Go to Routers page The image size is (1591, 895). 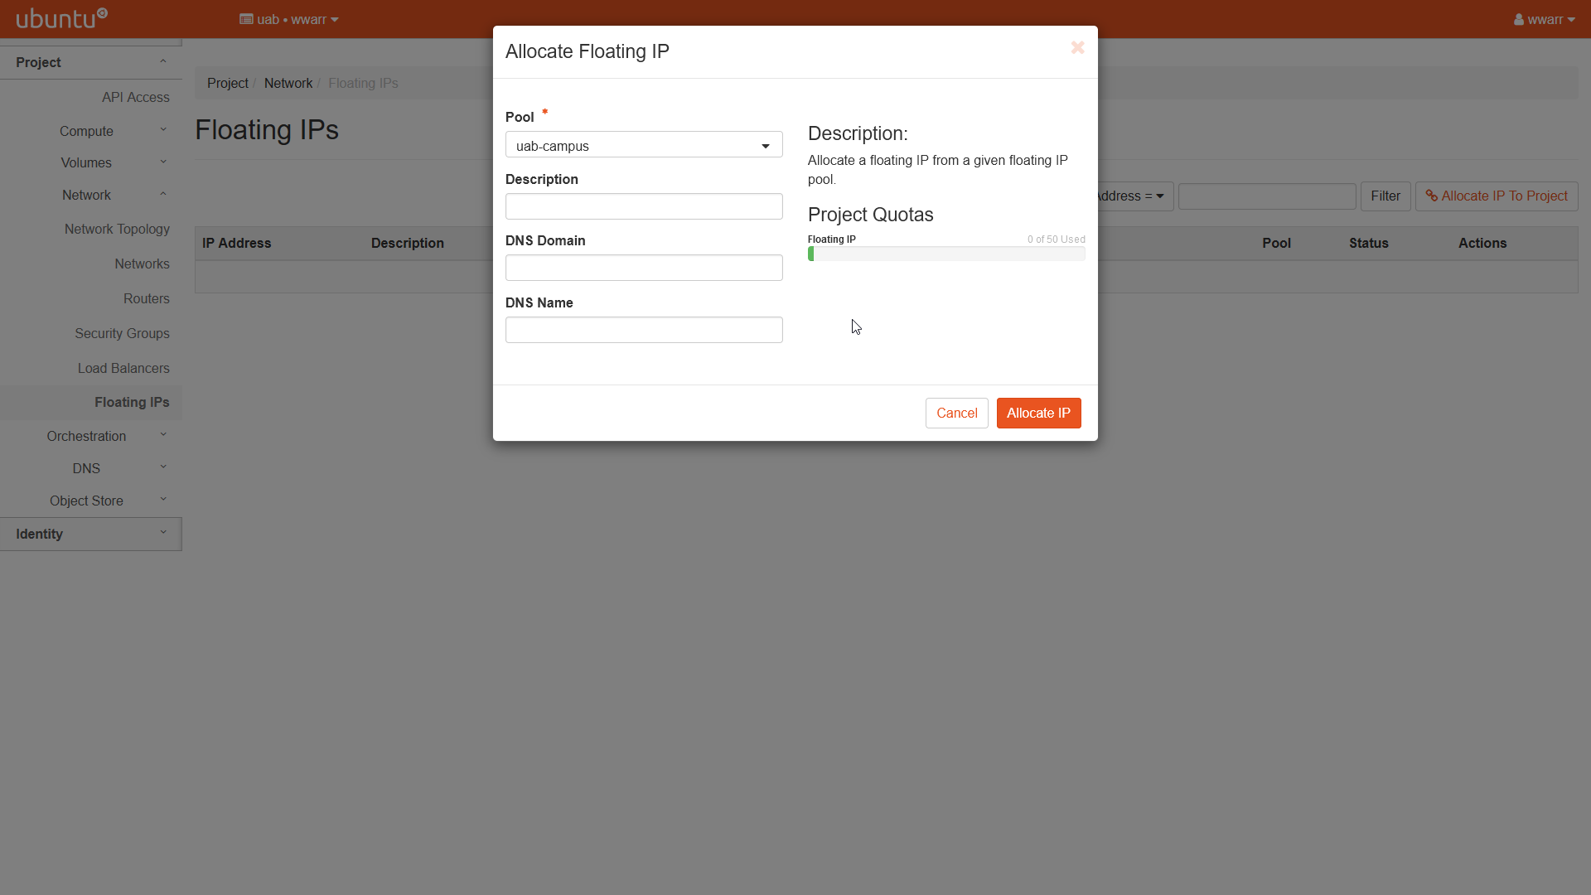click(x=146, y=298)
